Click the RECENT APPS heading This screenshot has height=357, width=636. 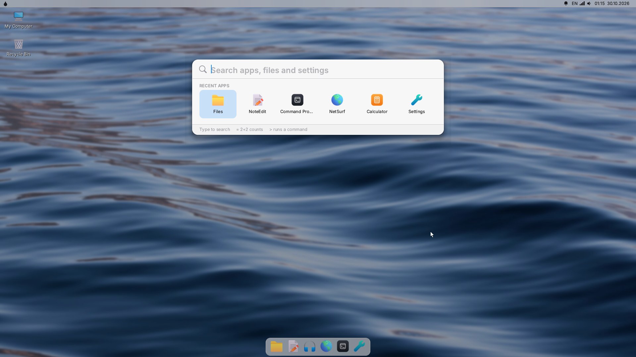[214, 86]
